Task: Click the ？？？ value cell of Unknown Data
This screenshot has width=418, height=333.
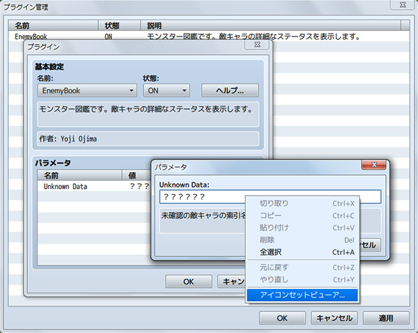Action: pyautogui.click(x=139, y=187)
